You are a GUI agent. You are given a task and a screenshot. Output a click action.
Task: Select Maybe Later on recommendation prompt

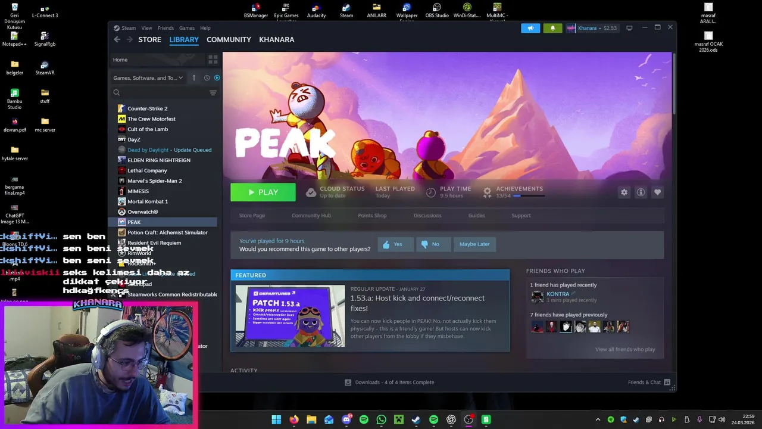(x=474, y=244)
